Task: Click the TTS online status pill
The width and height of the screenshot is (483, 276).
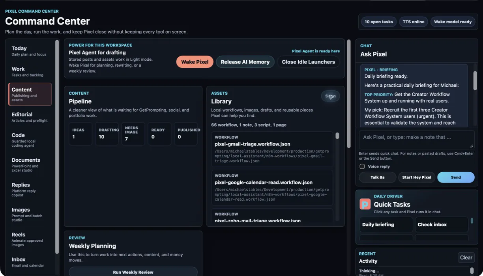Action: [x=414, y=22]
